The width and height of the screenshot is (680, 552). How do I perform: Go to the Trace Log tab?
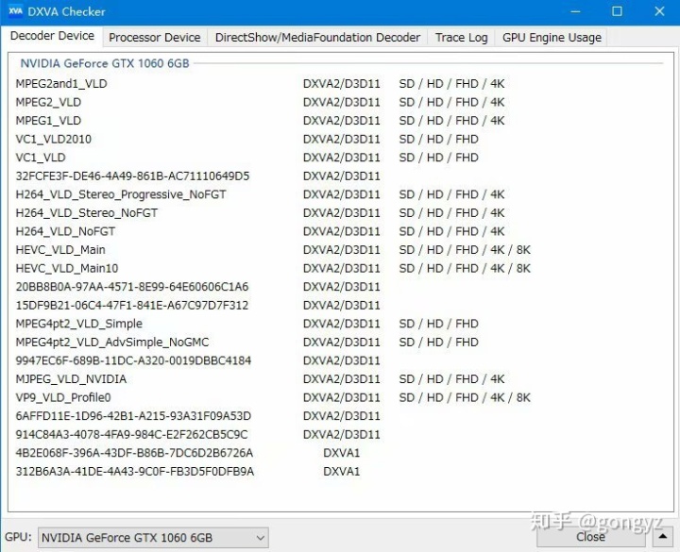point(461,38)
